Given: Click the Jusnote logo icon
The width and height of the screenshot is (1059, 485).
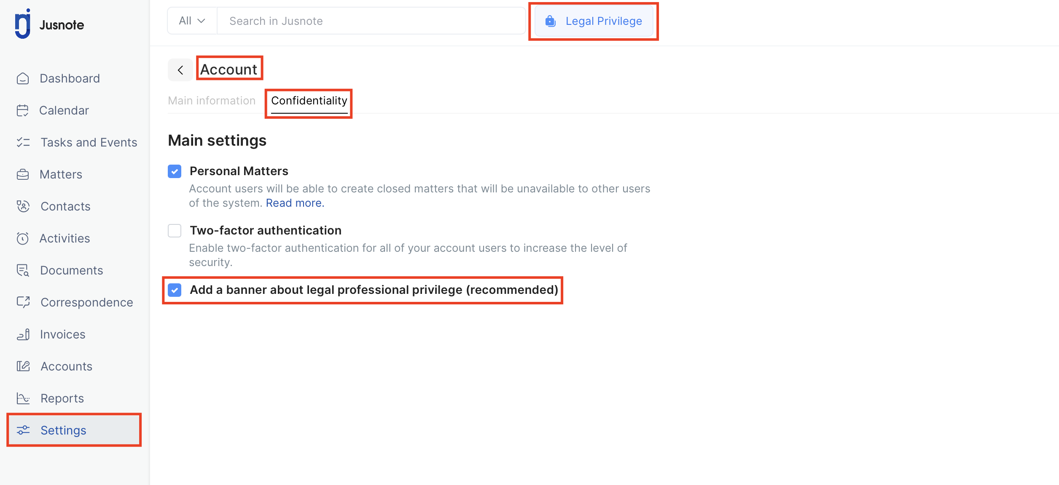Looking at the screenshot, I should tap(23, 24).
